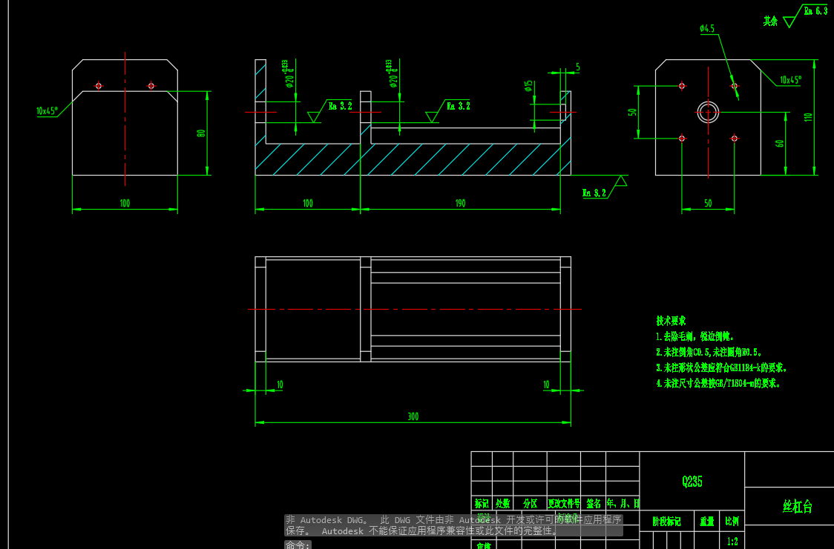Click the vertical '50' hole spacing dimension
834x549 pixels.
click(632, 112)
